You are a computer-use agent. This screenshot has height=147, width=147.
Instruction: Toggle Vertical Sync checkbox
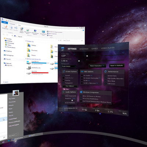[106, 76]
